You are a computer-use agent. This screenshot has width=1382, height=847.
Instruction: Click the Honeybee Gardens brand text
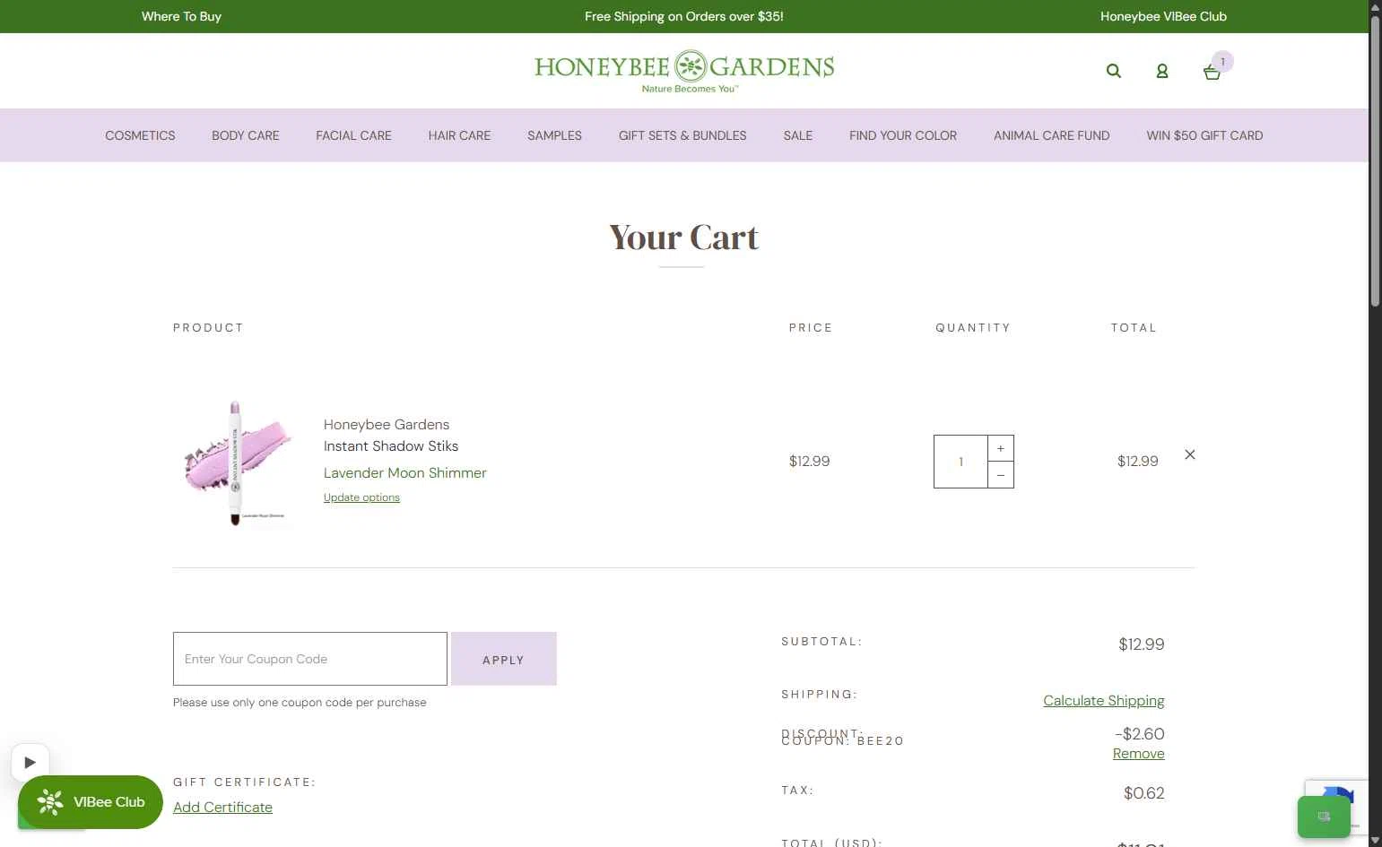[x=387, y=424]
